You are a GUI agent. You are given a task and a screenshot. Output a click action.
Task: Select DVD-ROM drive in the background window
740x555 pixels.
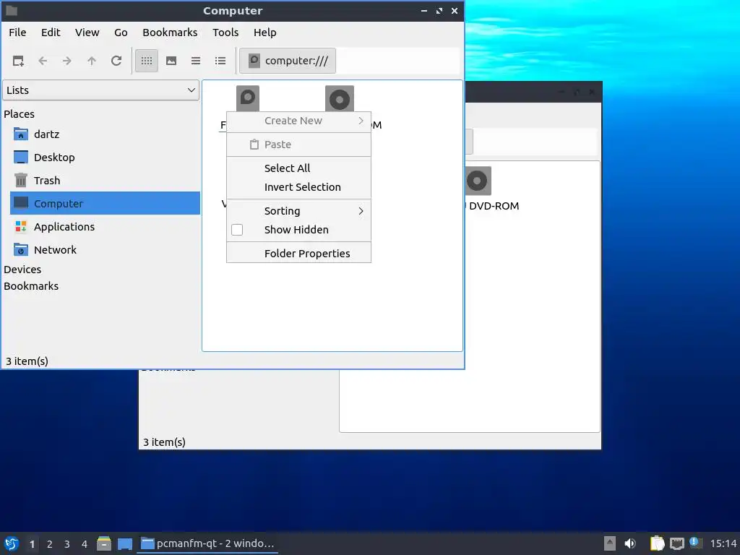tap(478, 181)
